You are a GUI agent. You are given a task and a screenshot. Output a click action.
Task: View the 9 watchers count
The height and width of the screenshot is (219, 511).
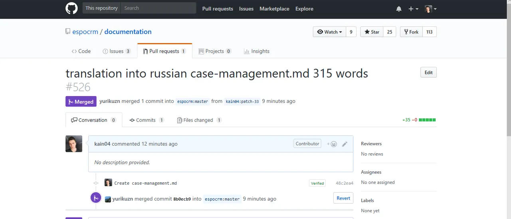pos(351,32)
